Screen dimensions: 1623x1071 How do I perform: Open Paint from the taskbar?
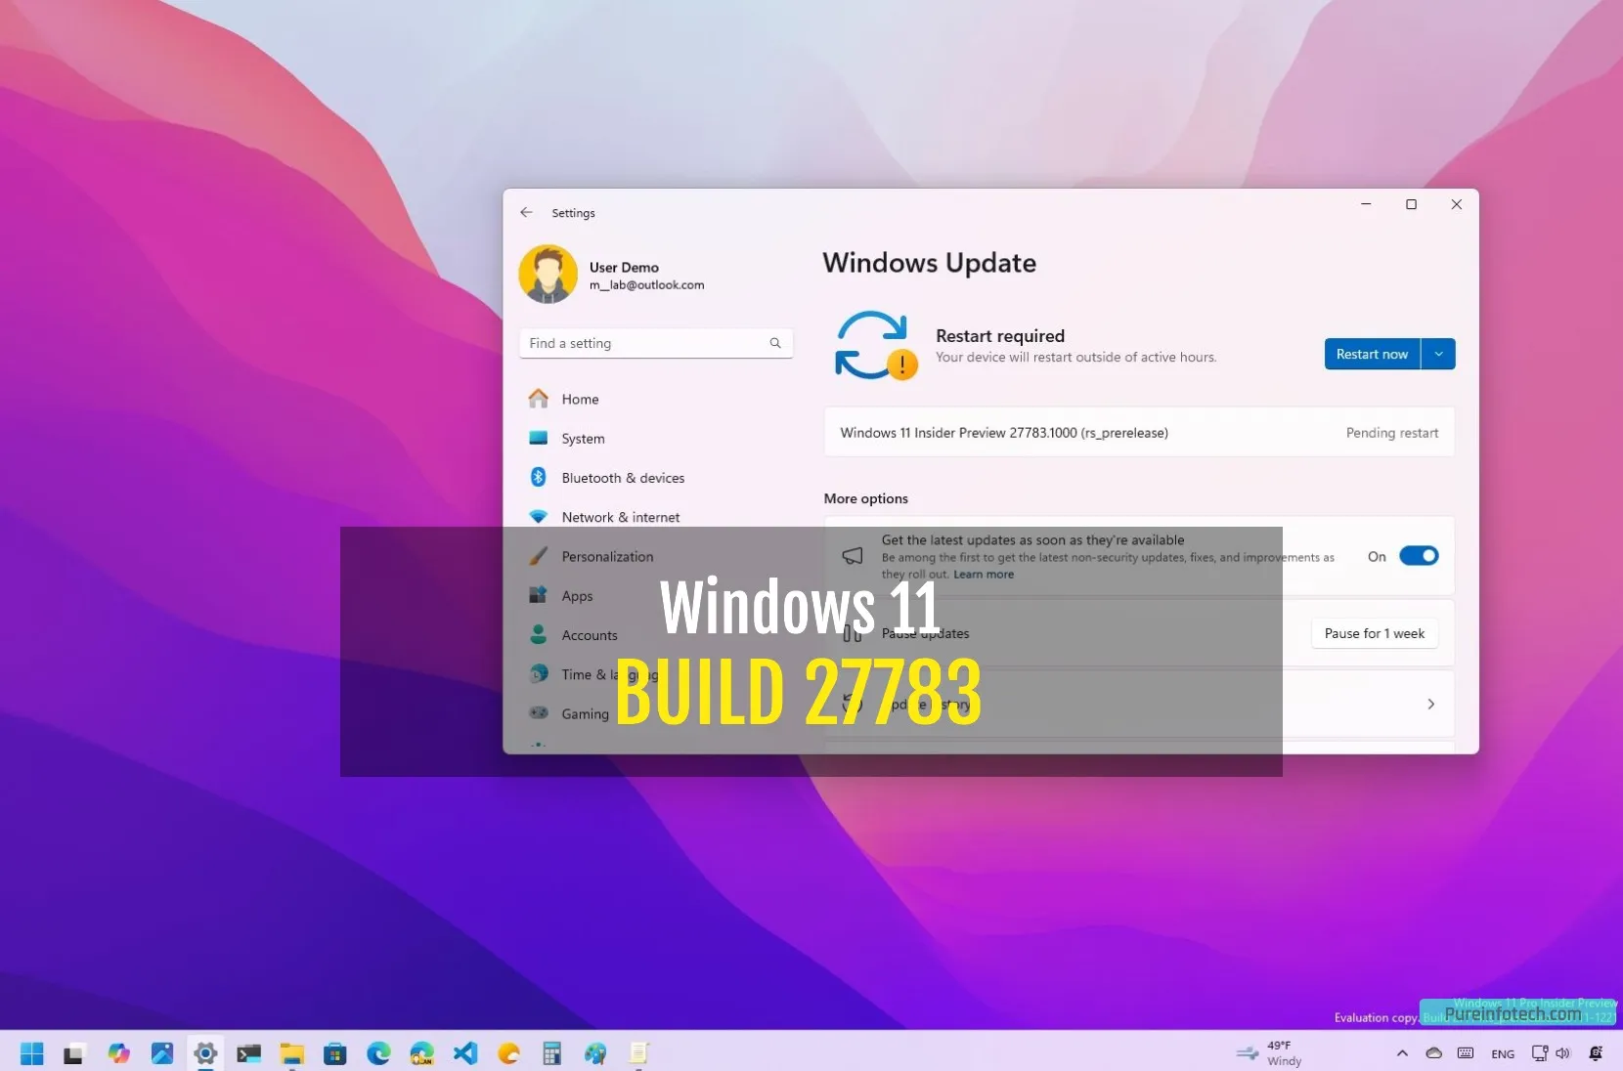595,1053
